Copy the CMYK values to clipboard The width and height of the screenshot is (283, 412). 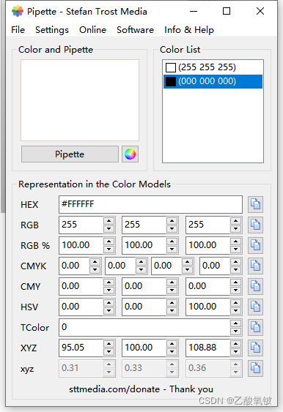(x=255, y=266)
